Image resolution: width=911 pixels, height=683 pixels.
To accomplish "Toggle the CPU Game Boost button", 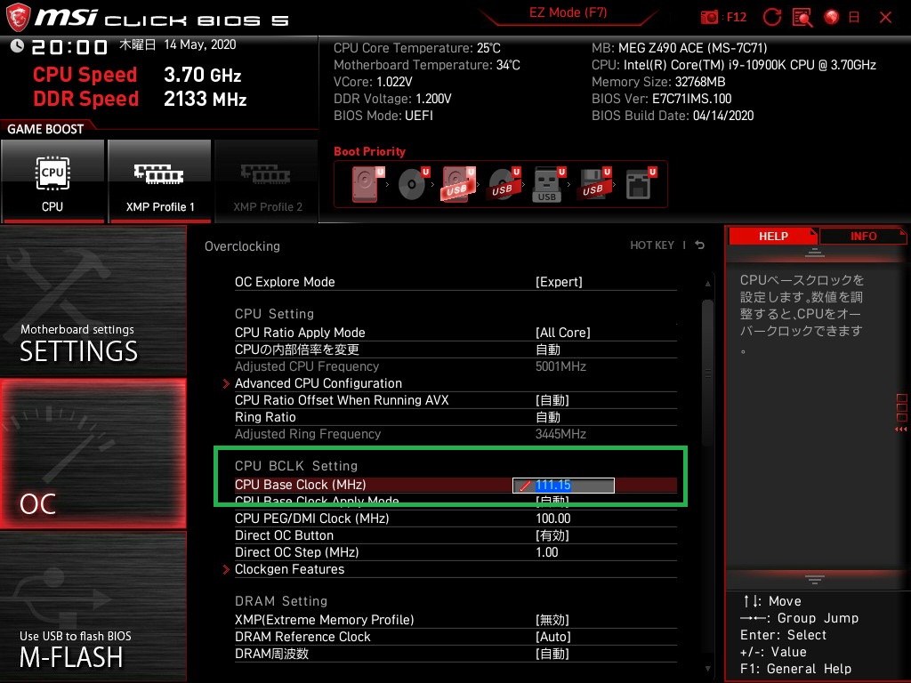I will pos(52,181).
